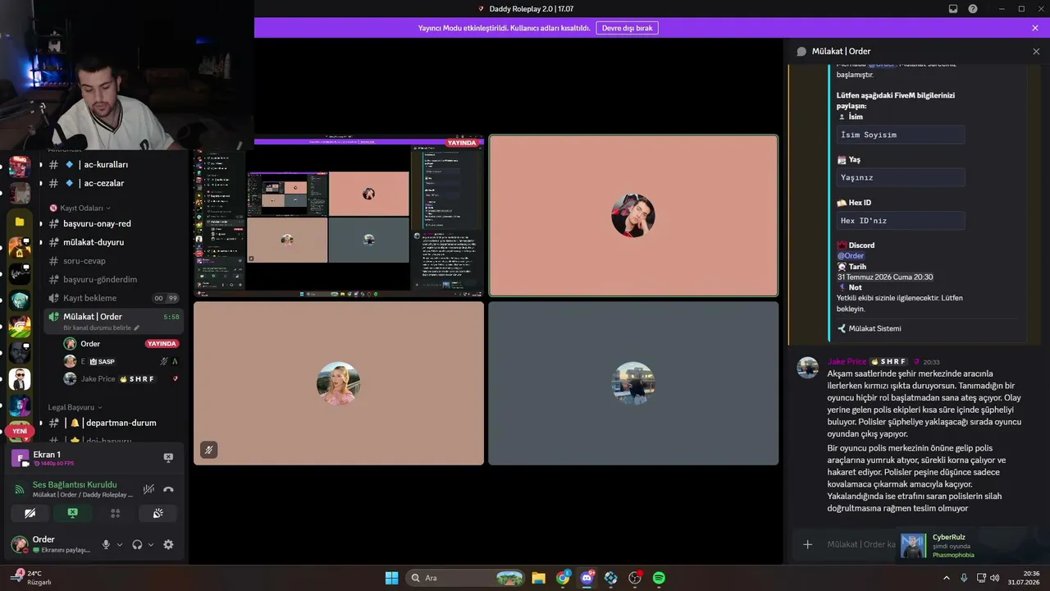1050x591 pixels.
Task: Close the Mülakat | Order chat panel
Action: [1036, 51]
